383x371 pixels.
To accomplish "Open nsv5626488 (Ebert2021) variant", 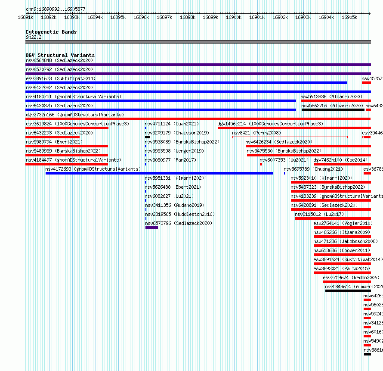I will click(x=173, y=187).
